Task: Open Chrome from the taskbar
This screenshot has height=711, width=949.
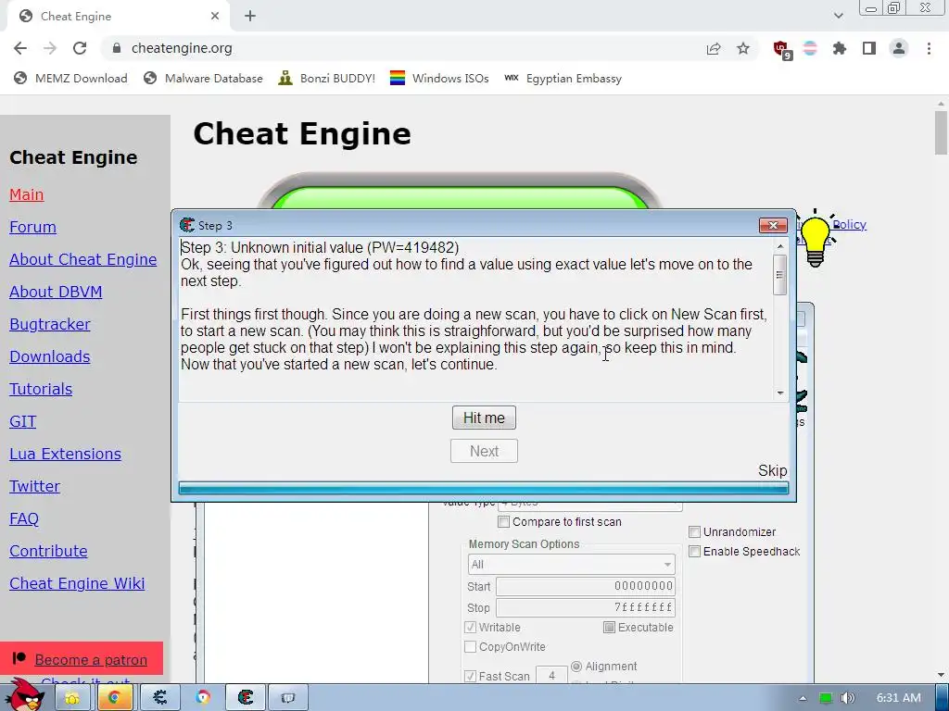Action: coord(114,698)
